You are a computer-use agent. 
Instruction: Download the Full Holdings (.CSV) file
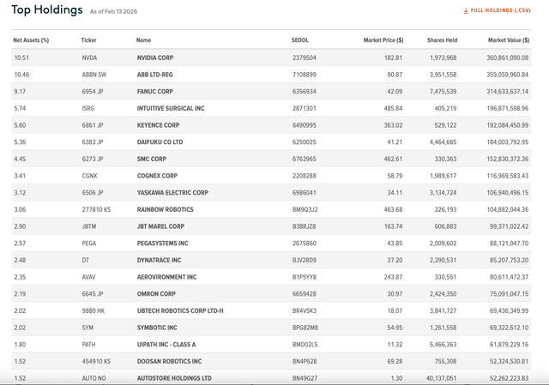coord(497,10)
